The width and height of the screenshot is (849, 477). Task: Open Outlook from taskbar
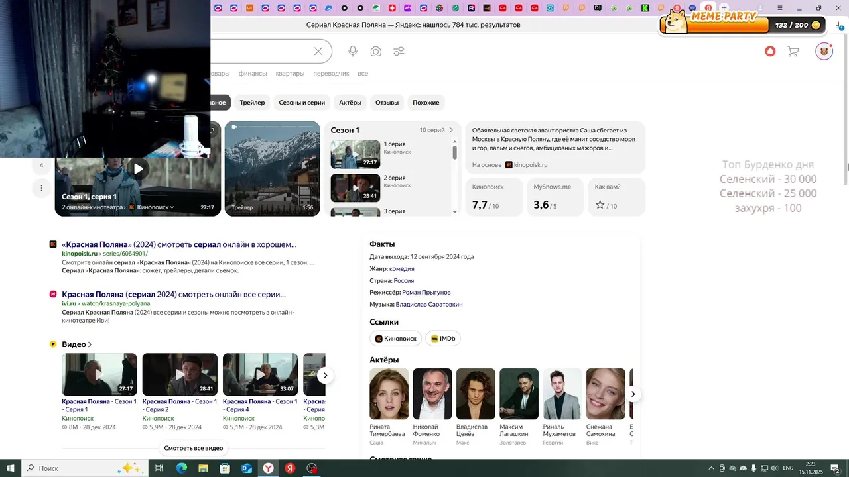(x=247, y=468)
